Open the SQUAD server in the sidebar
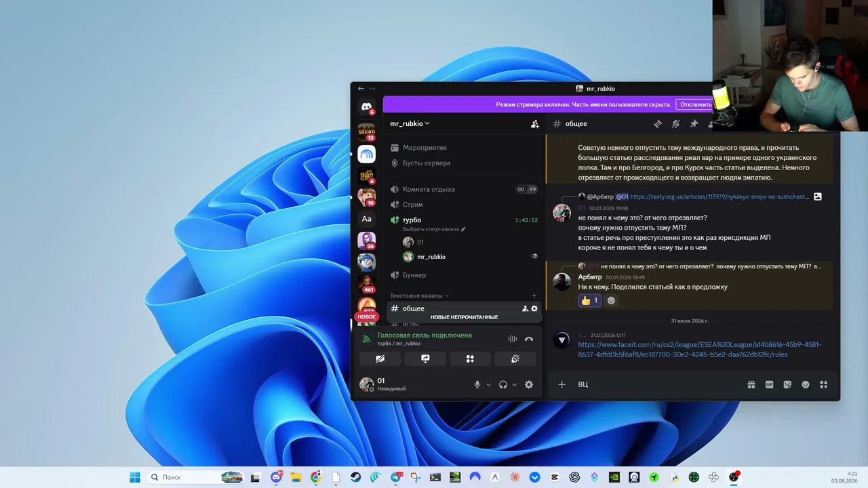 (x=366, y=131)
